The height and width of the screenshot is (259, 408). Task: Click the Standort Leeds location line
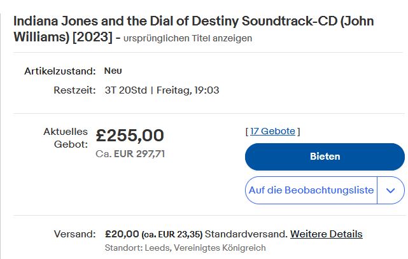click(x=185, y=248)
